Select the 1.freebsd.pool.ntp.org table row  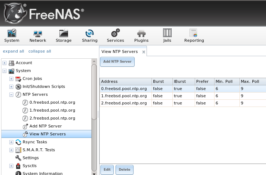(183, 96)
